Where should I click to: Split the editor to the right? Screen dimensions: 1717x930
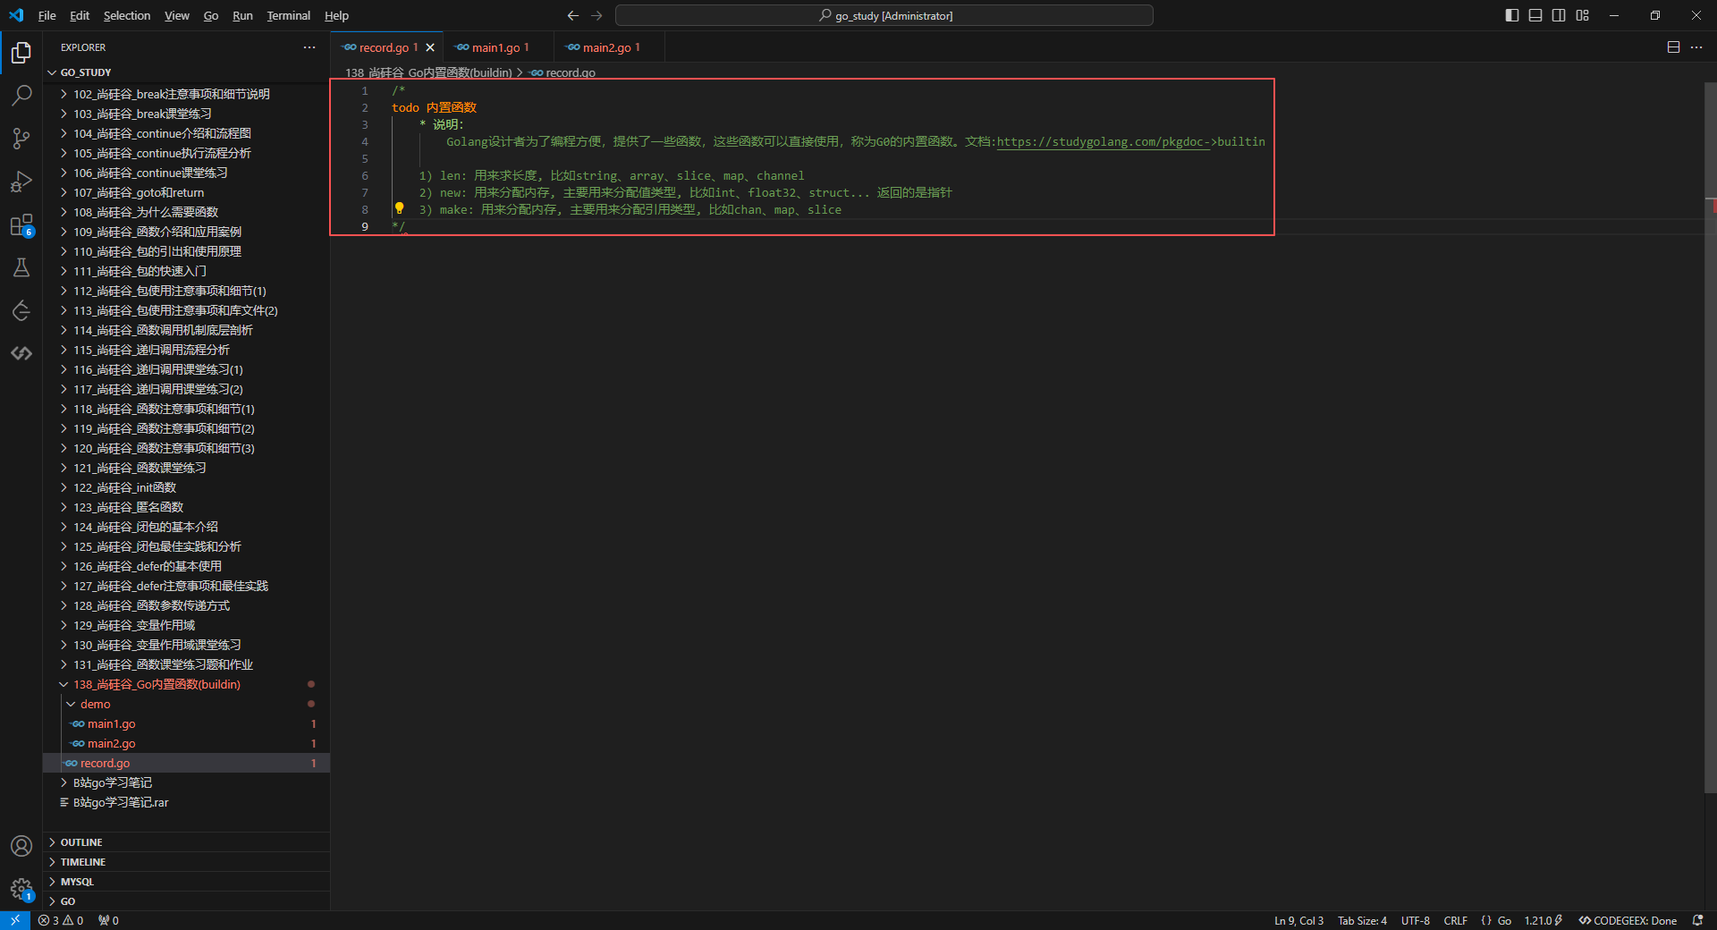[x=1673, y=47]
